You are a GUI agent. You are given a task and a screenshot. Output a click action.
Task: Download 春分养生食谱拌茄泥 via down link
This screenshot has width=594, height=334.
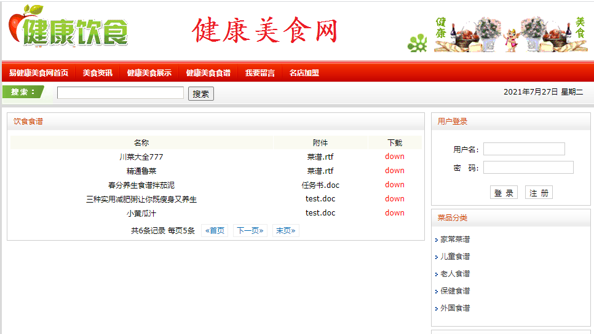(x=395, y=185)
